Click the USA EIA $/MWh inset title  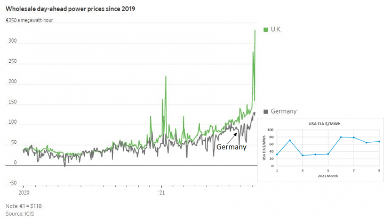[x=324, y=124]
